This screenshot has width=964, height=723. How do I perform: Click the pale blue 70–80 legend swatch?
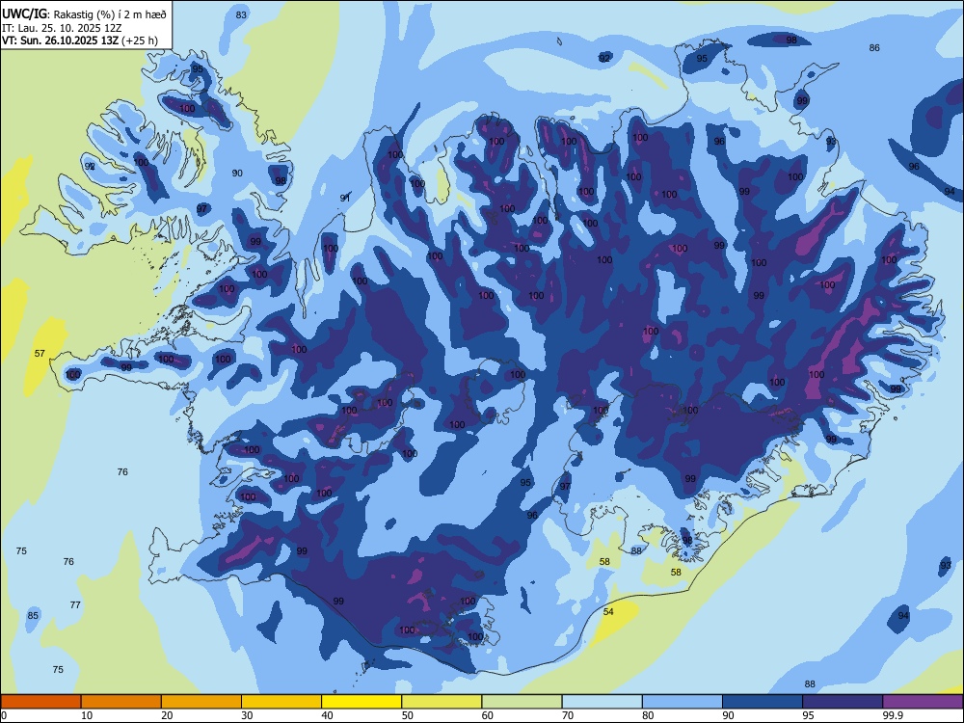(602, 702)
